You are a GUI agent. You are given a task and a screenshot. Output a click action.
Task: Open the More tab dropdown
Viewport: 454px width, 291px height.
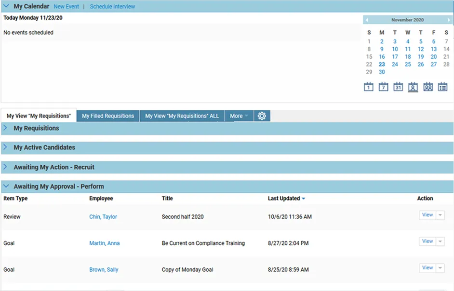pyautogui.click(x=239, y=116)
